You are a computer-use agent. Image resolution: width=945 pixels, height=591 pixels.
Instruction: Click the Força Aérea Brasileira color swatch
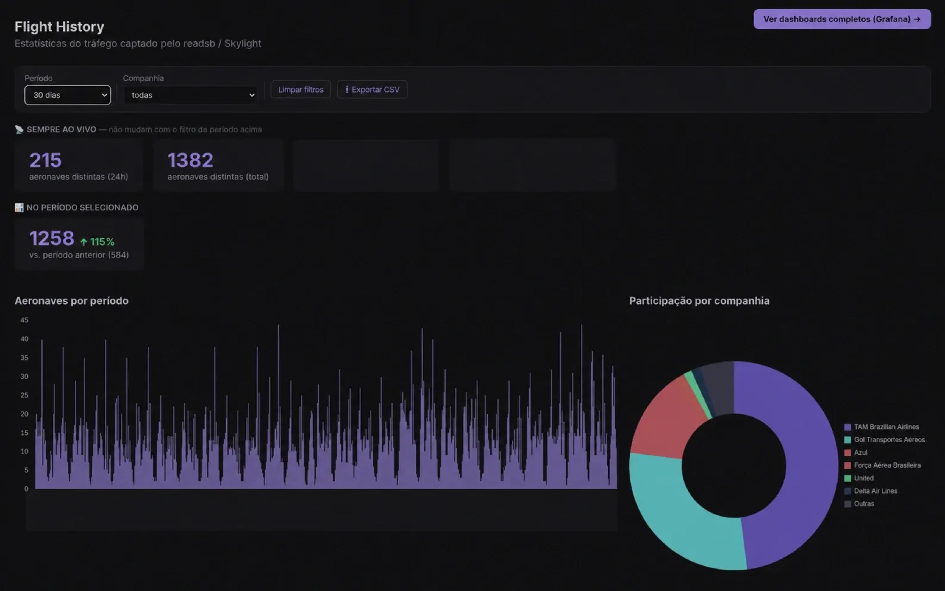click(x=848, y=465)
